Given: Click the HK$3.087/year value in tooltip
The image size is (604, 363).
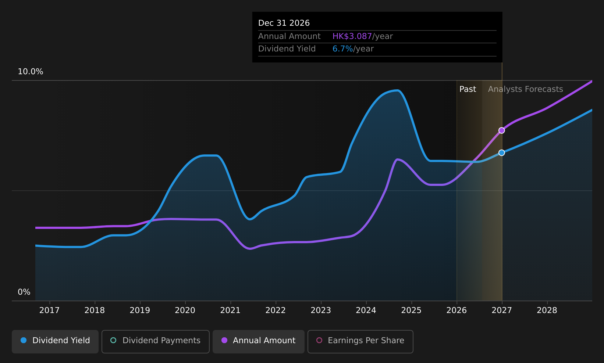Looking at the screenshot, I should pyautogui.click(x=363, y=36).
